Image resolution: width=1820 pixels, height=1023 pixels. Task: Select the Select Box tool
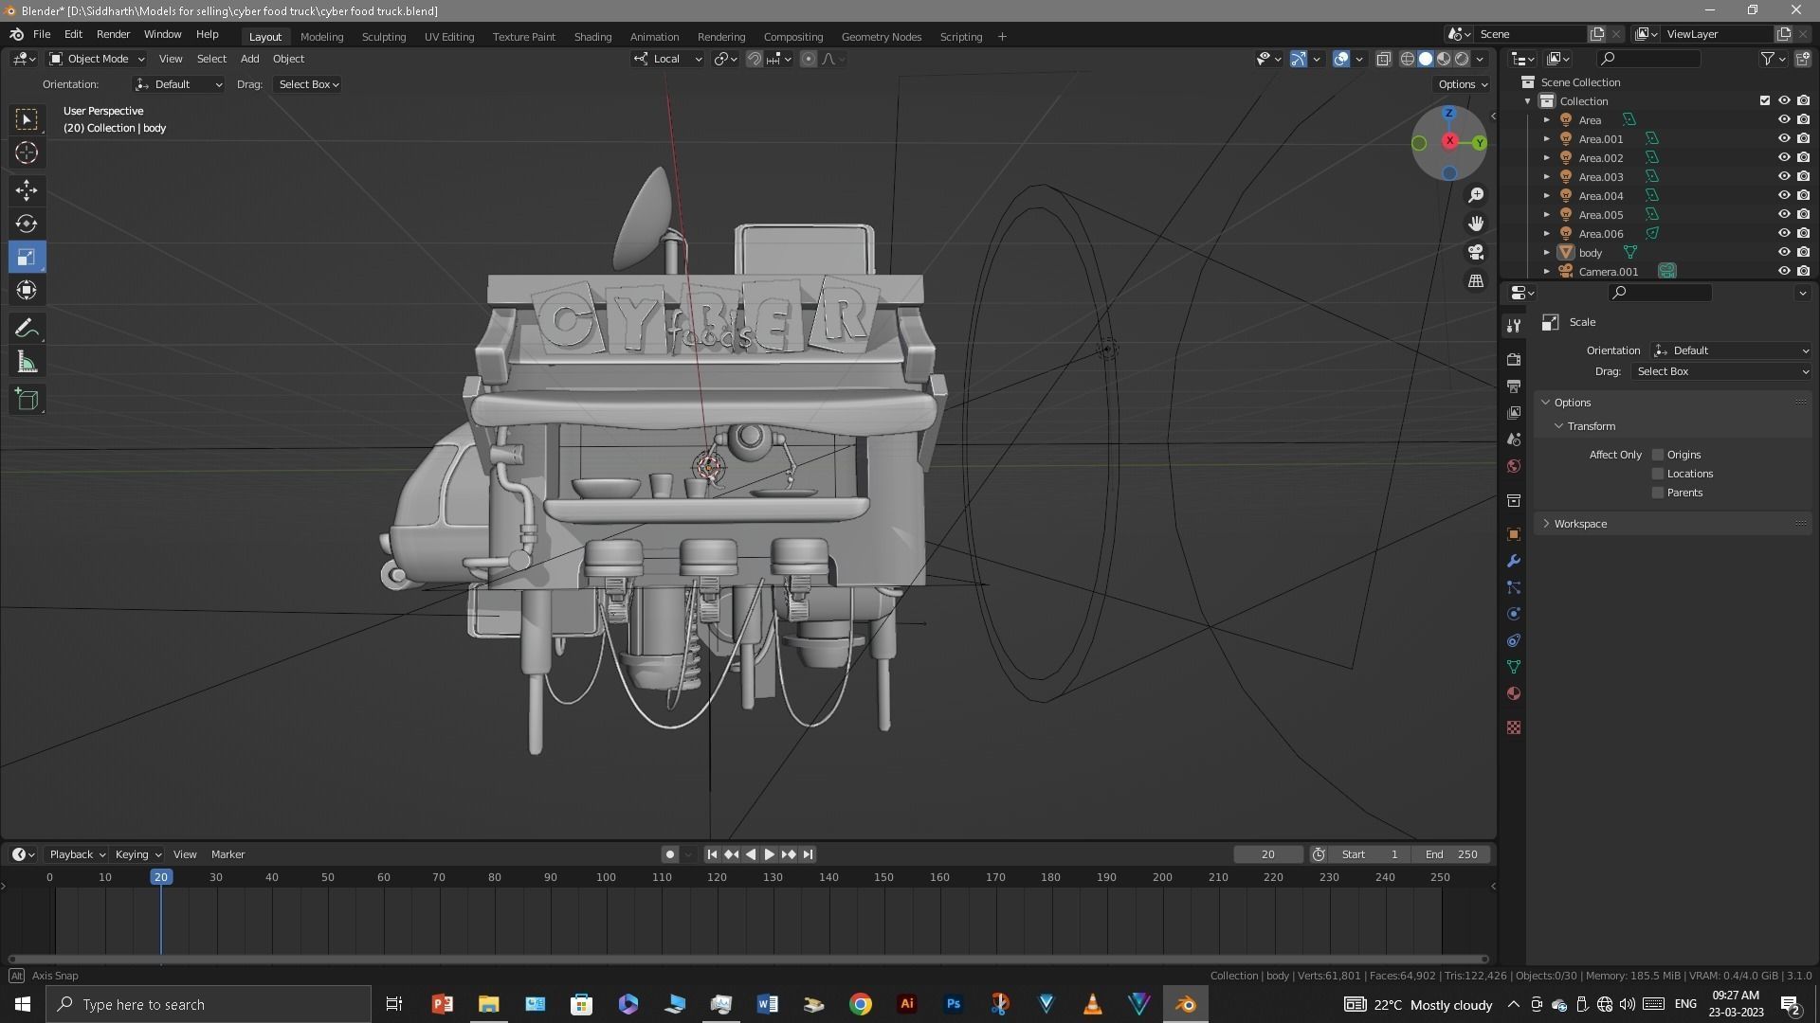(x=27, y=119)
